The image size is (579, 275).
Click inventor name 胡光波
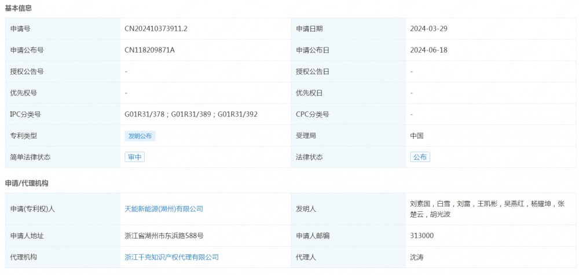[x=439, y=214]
